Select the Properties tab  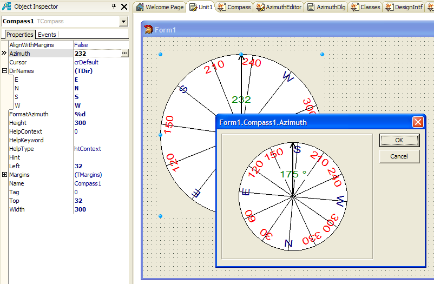[x=19, y=35]
